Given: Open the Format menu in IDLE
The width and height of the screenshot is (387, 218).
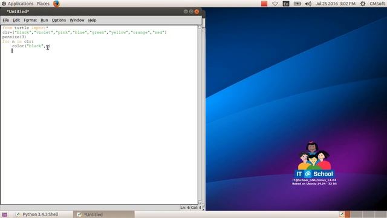Looking at the screenshot, I should pos(30,20).
